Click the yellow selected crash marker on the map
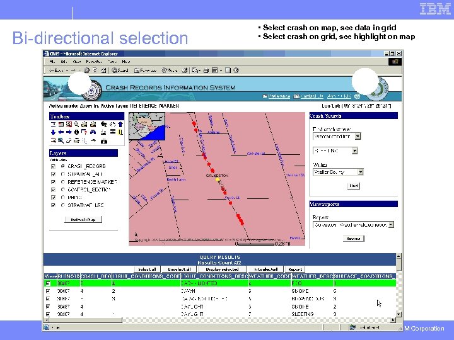This screenshot has height=340, width=454. (x=218, y=180)
